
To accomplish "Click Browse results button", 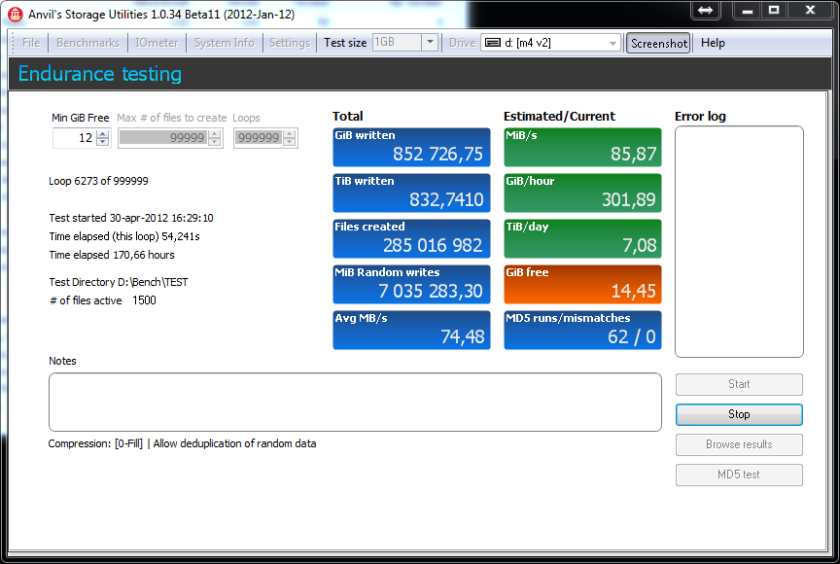I will click(x=739, y=444).
